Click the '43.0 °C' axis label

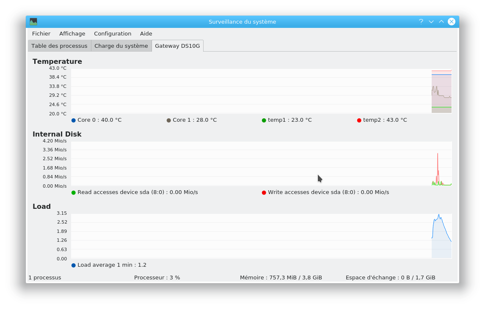click(58, 68)
